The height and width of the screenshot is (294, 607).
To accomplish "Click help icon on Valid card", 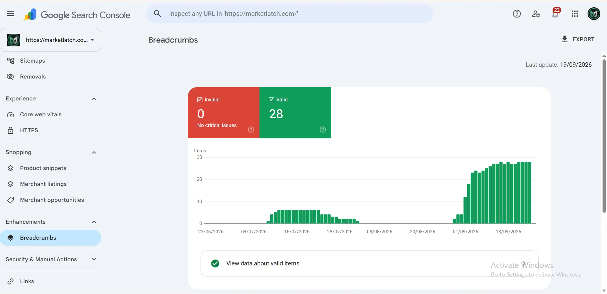I will pyautogui.click(x=323, y=129).
